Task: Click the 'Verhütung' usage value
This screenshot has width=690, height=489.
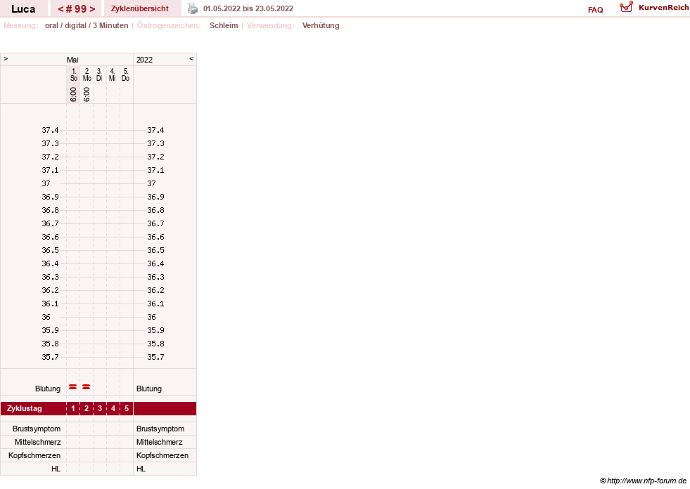Action: pos(321,25)
